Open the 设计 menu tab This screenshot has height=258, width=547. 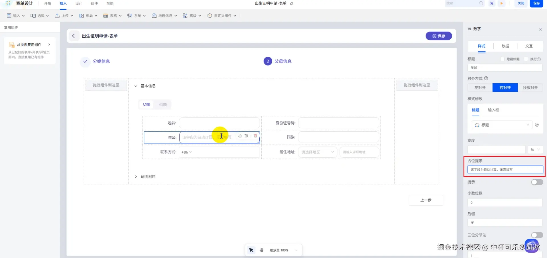(79, 3)
